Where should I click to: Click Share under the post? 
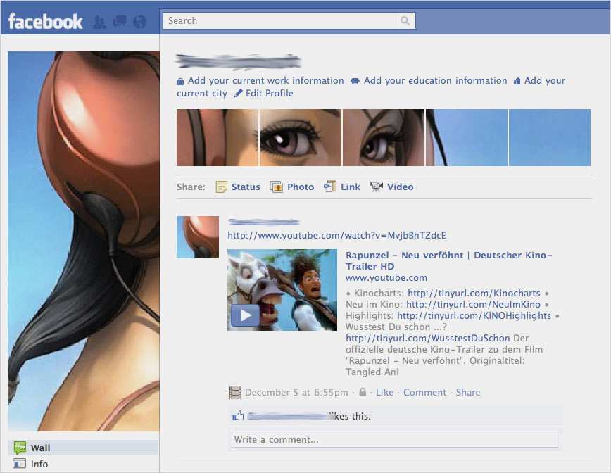coord(468,392)
